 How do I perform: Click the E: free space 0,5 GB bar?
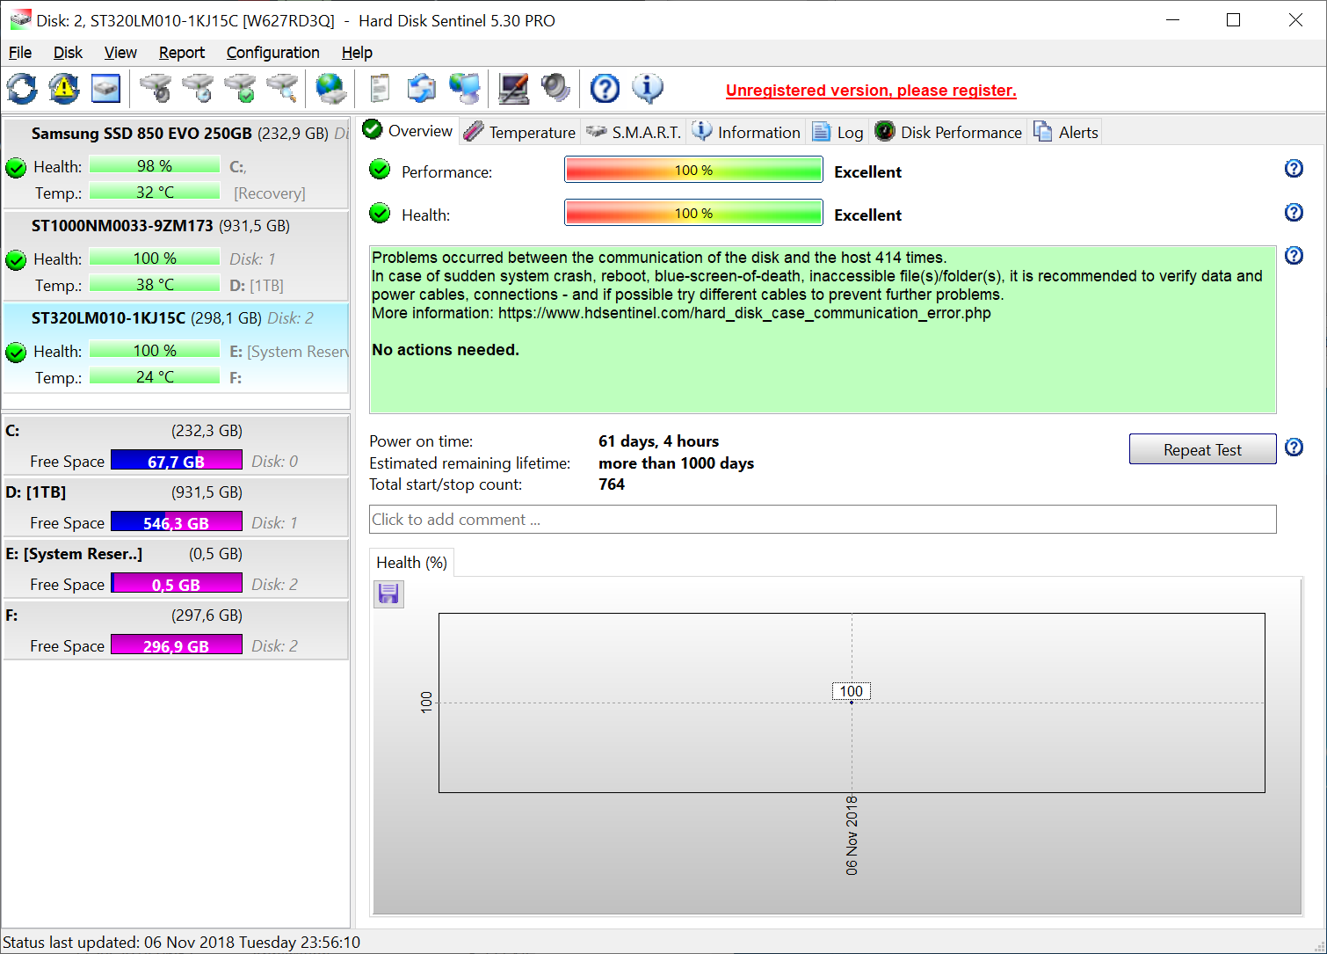pos(177,584)
